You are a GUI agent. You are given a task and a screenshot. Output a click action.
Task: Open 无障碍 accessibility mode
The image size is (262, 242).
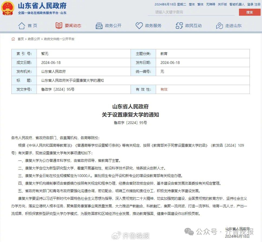211,4
